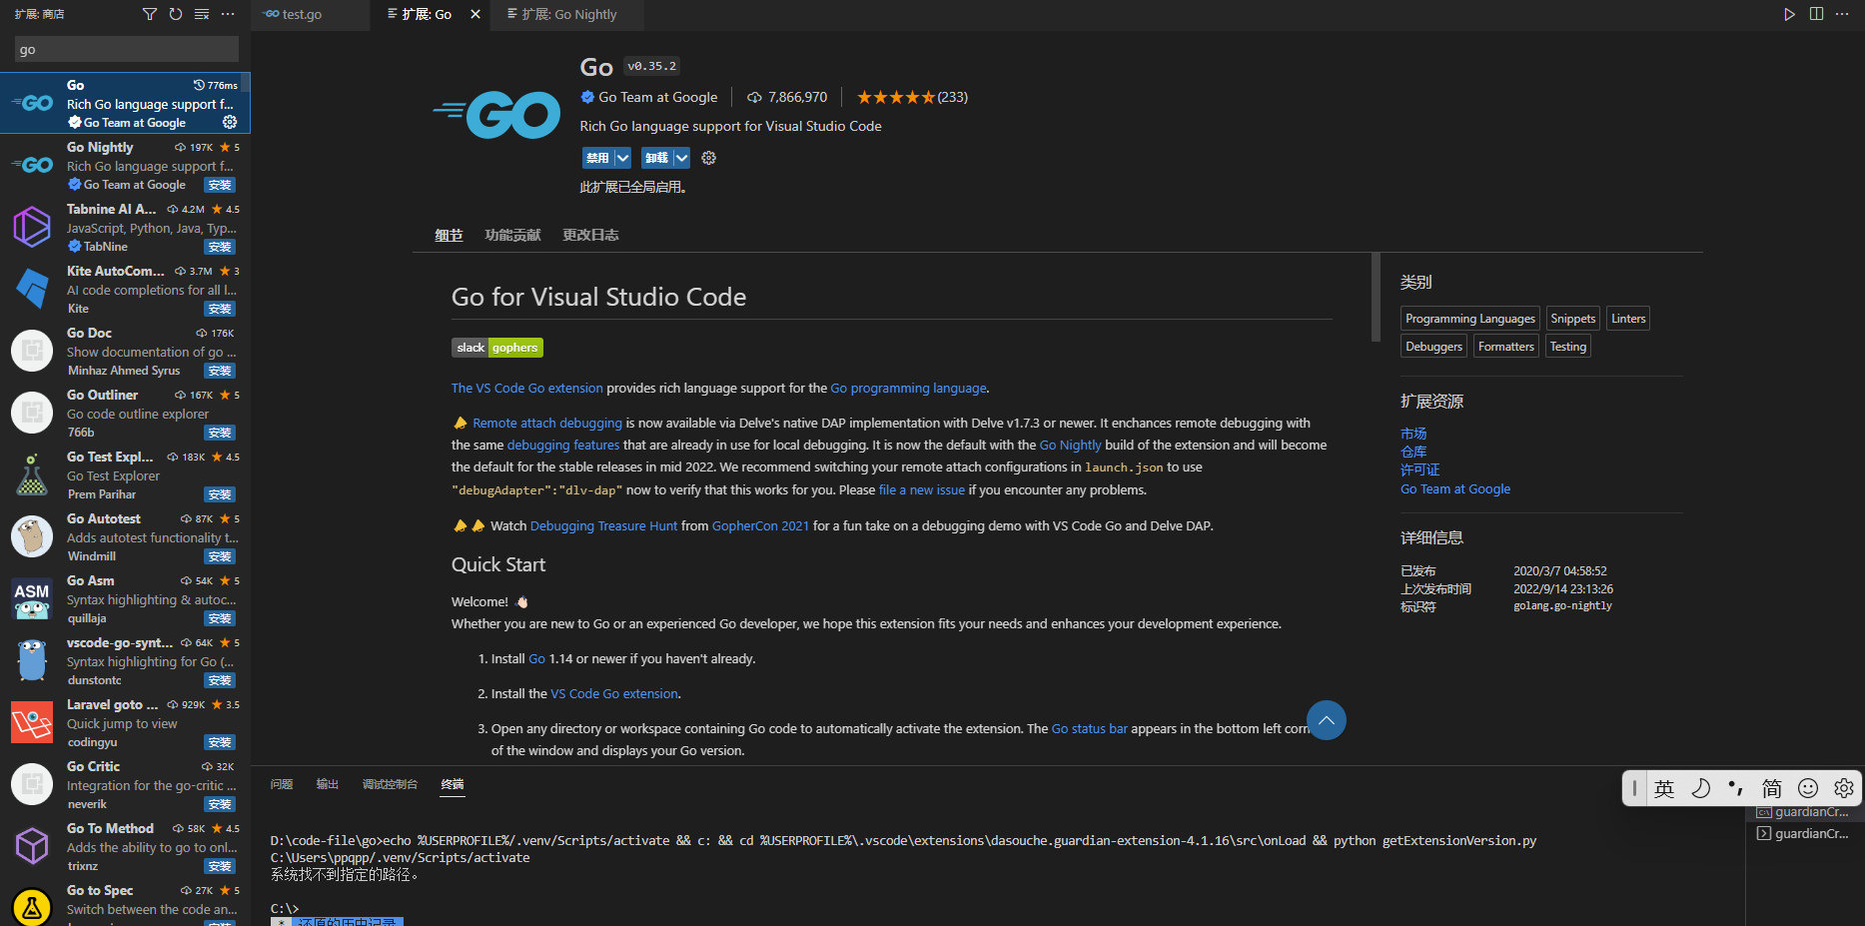Switch IME English 英 mode
Image resolution: width=1865 pixels, height=926 pixels.
(1664, 788)
